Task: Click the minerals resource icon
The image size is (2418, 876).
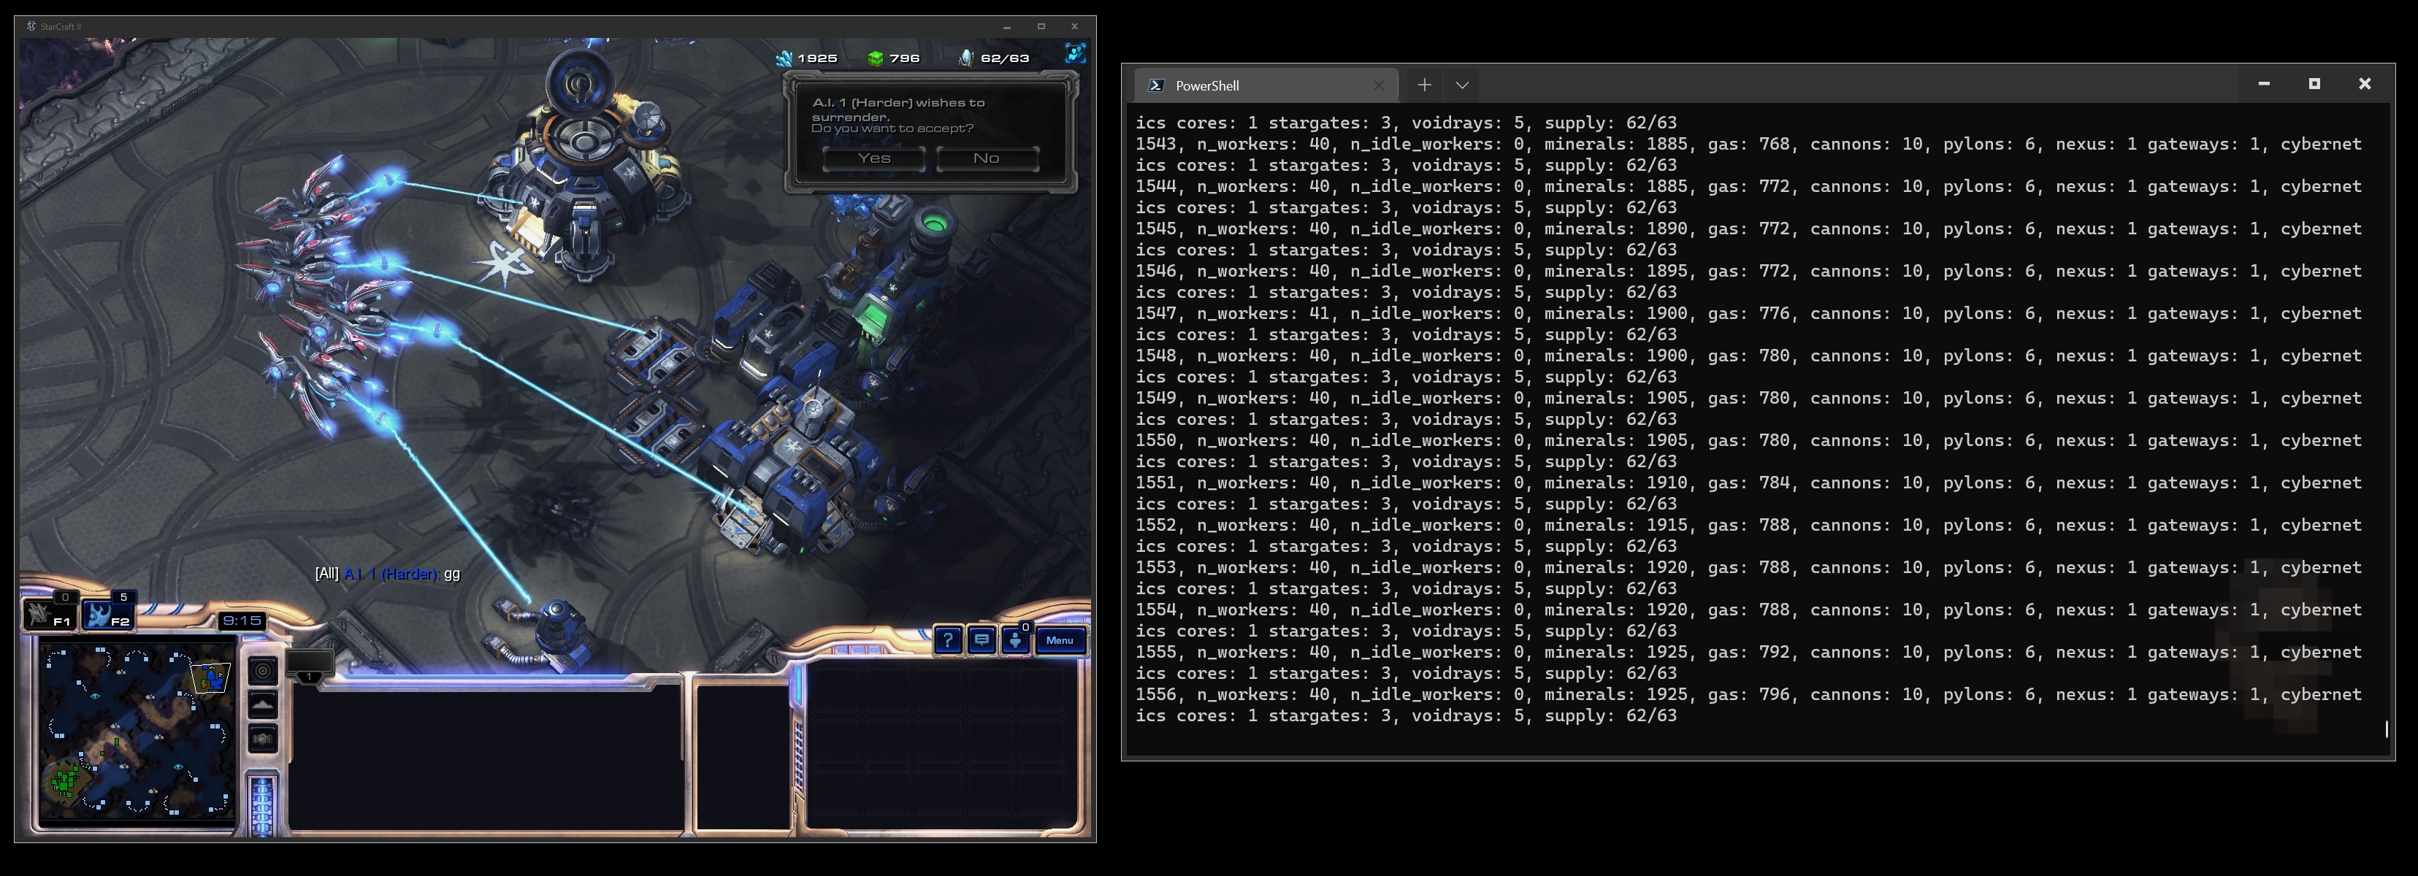Action: [x=785, y=58]
